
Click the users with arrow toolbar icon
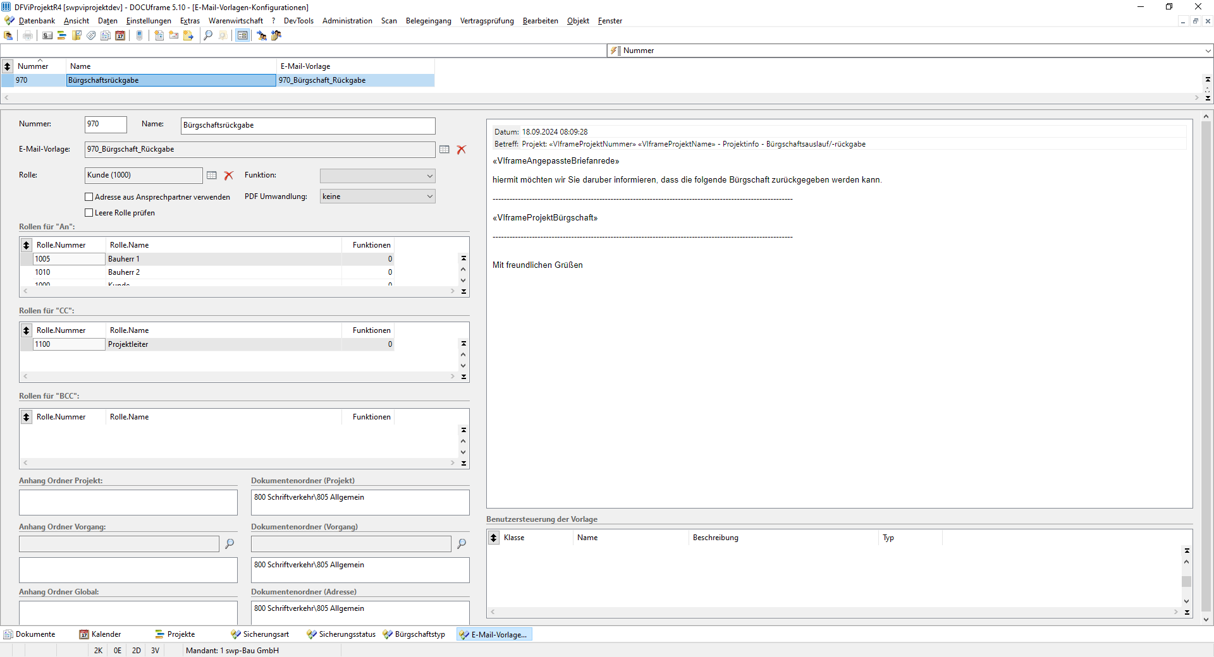click(x=262, y=35)
